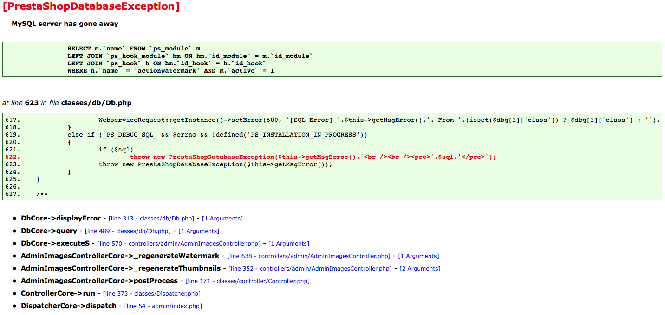Expand arguments for DbCore->executeS
Image resolution: width=665 pixels, height=315 pixels.
(289, 244)
